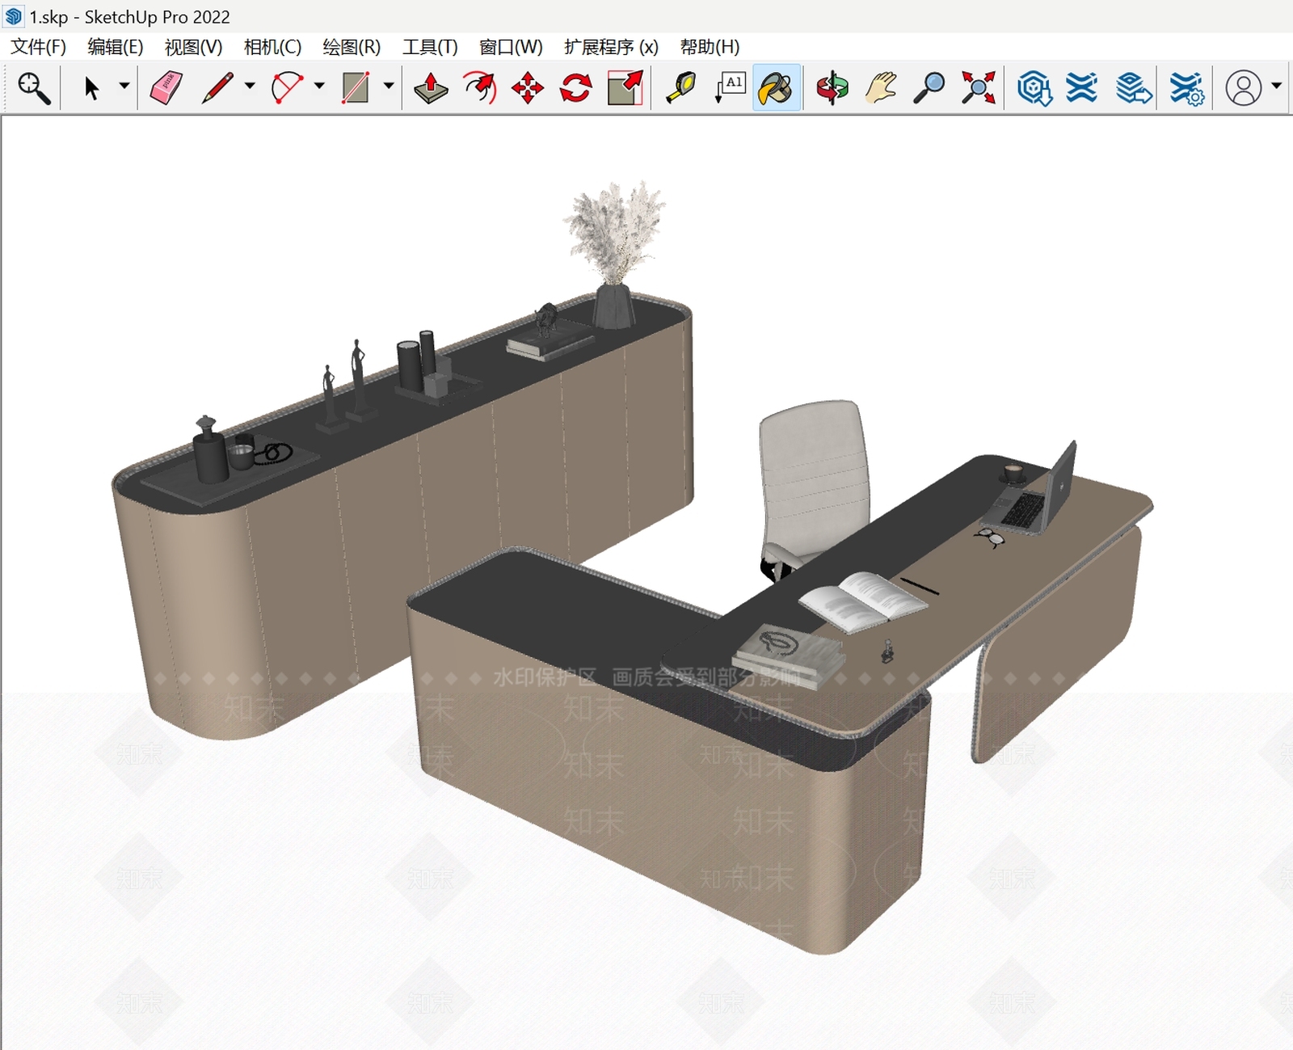Open the 帮助(H) menu
The height and width of the screenshot is (1050, 1293).
[x=710, y=47]
